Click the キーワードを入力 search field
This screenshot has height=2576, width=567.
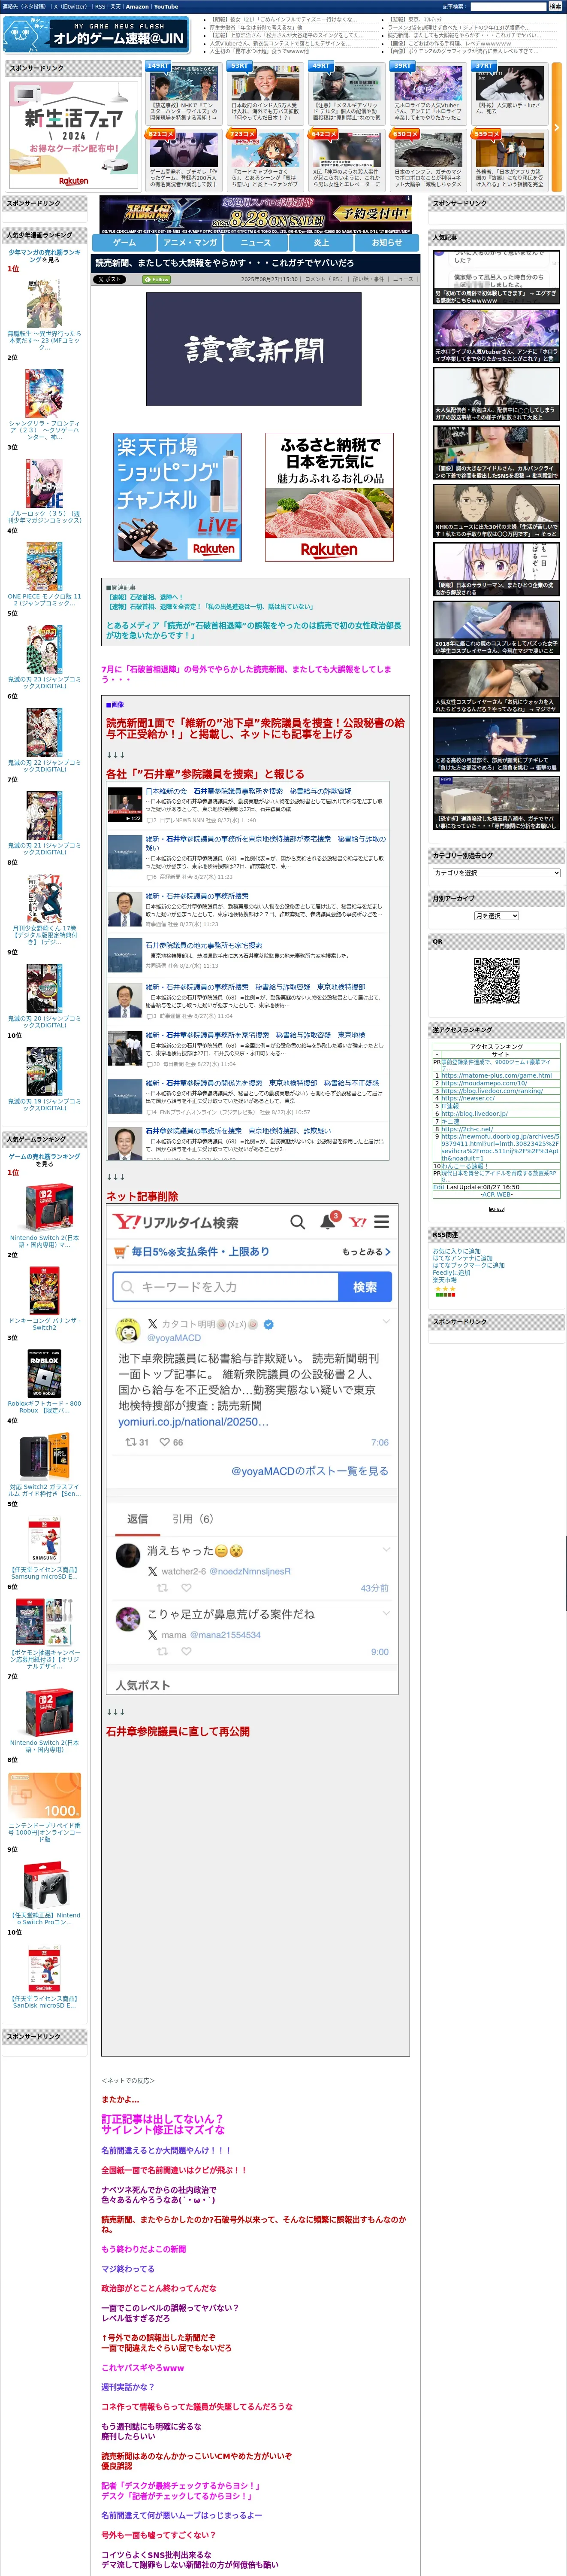(226, 1287)
